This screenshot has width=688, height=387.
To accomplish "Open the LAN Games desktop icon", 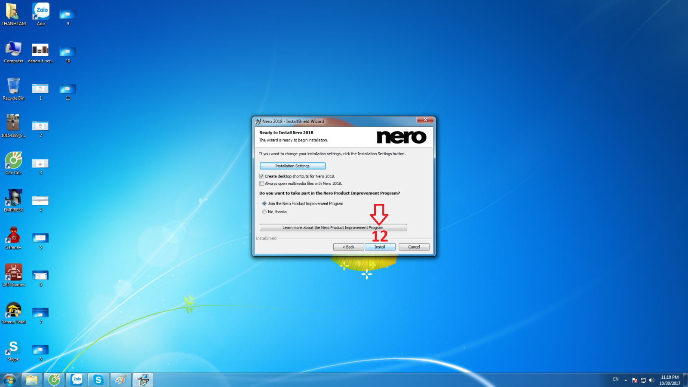I will tap(13, 274).
